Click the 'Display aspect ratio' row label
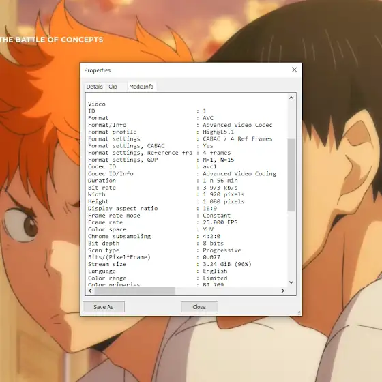 123,209
